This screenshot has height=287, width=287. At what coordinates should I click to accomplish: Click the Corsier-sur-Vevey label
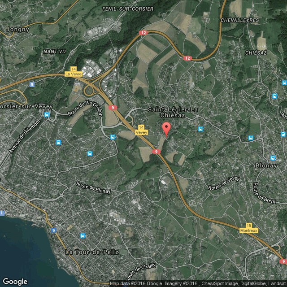26,107
